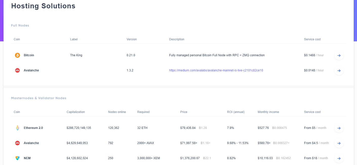
Task: Open Ethereum 2.0 details with arrow button
Action: [339, 128]
